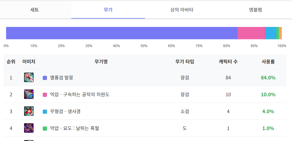Click the 억압 - 구속하는 공작의 차원도 weapon image
292x141 pixels.
29,94
